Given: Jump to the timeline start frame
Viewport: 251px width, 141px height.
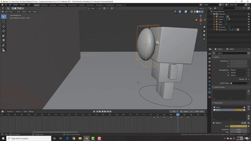Looking at the screenshot, I should 97,112.
